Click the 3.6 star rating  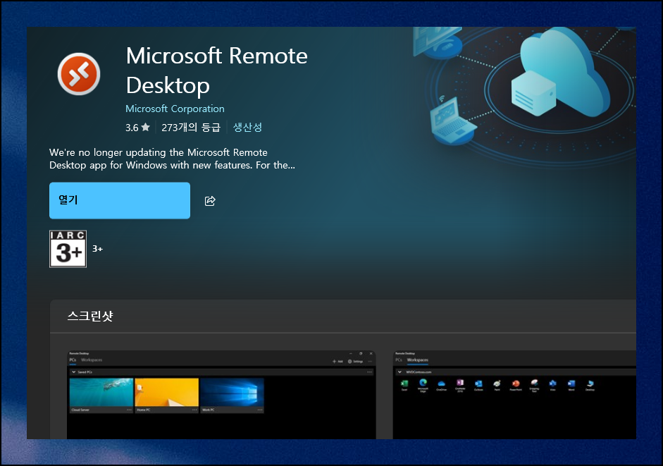pyautogui.click(x=137, y=128)
